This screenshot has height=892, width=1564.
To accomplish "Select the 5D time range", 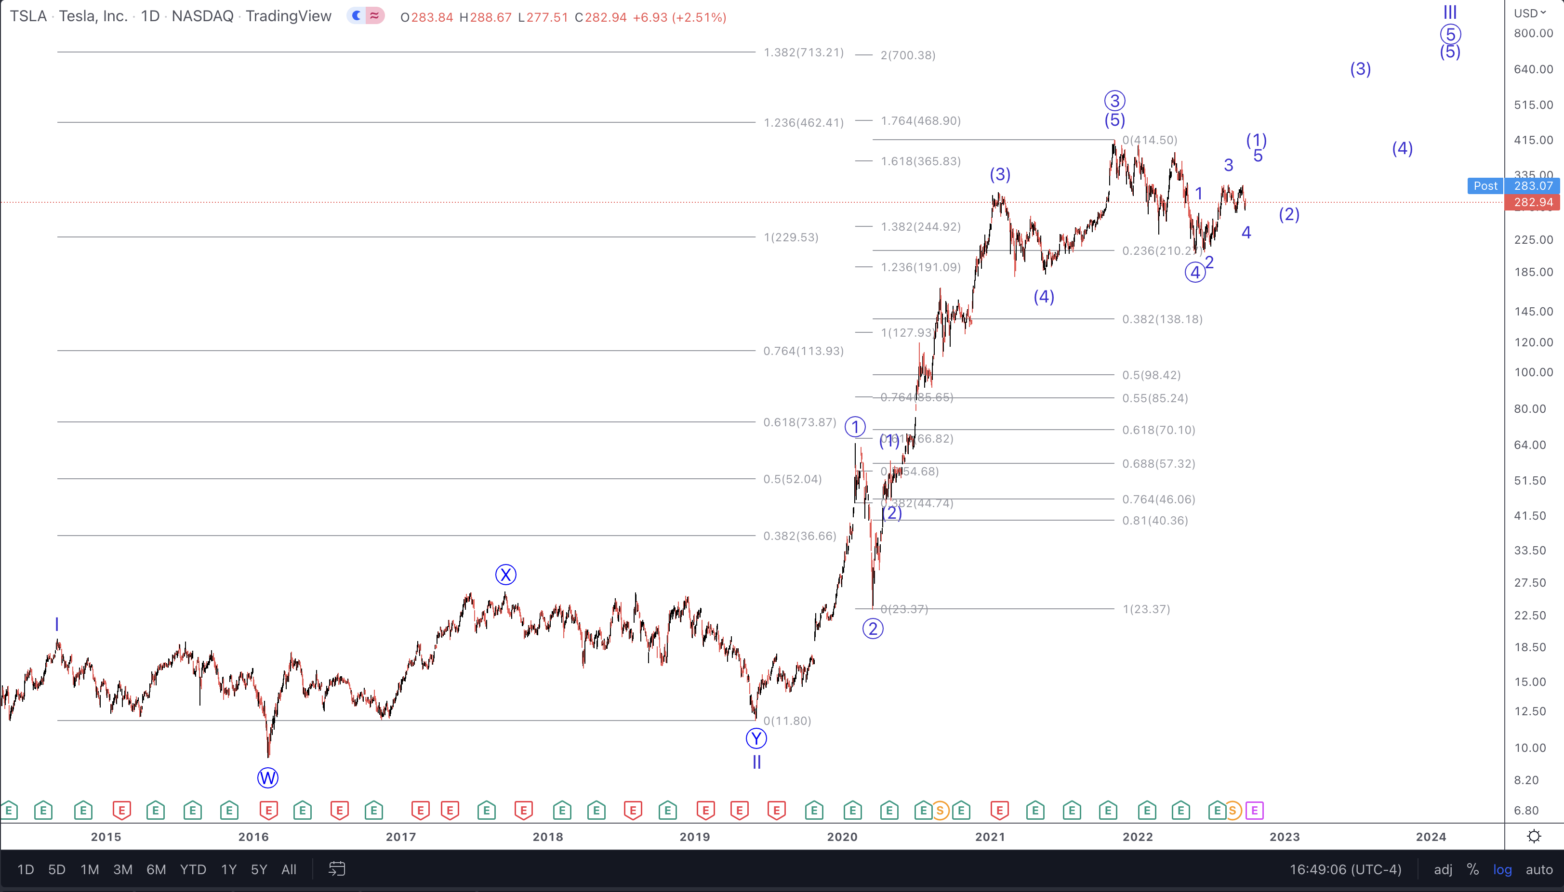I will coord(56,869).
